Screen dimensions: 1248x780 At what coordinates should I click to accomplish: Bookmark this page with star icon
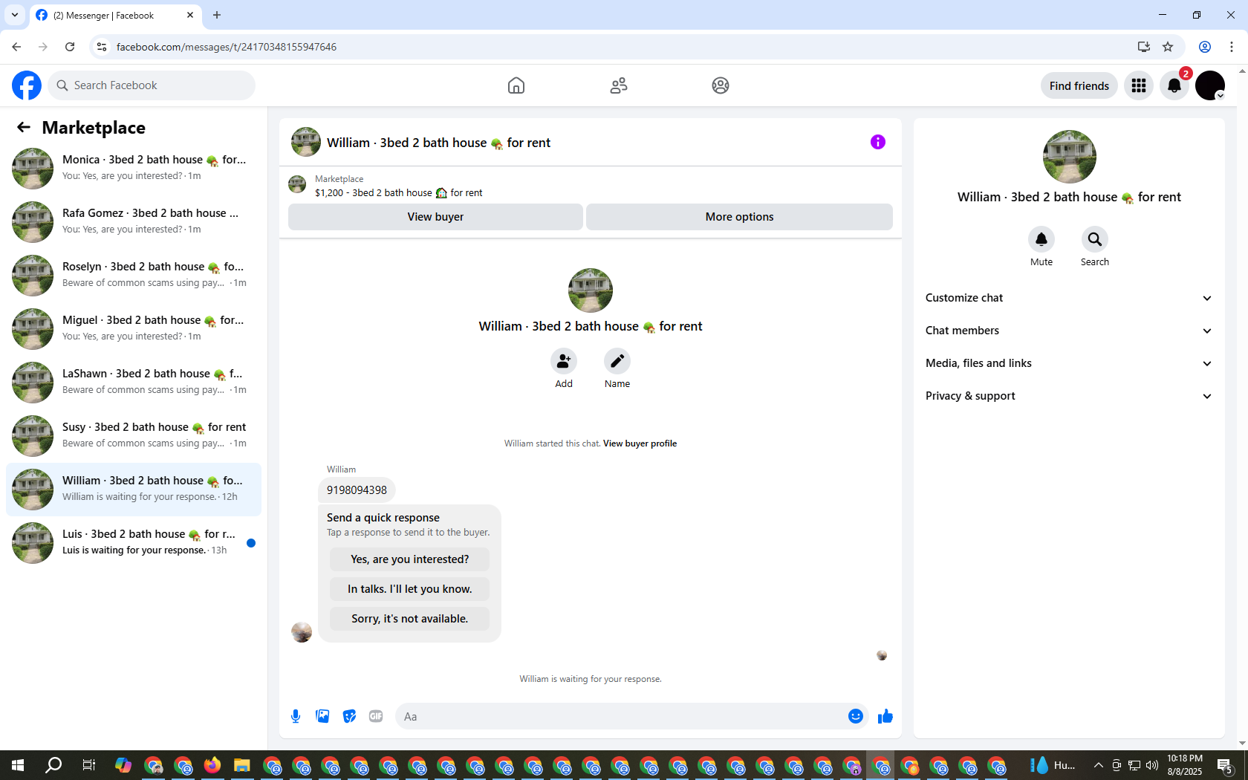(x=1168, y=47)
